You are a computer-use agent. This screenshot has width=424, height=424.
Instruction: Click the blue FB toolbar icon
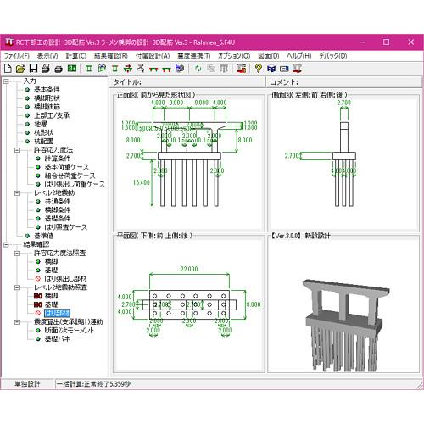click(x=271, y=69)
